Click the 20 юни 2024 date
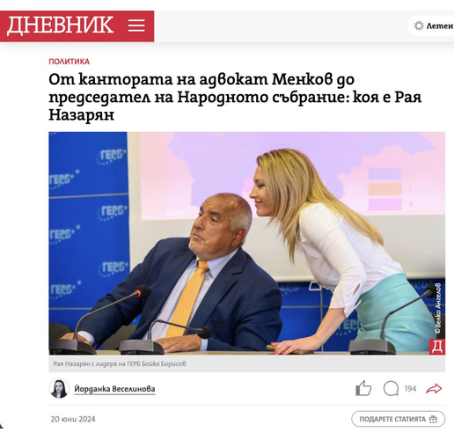454x440 pixels. 73,419
